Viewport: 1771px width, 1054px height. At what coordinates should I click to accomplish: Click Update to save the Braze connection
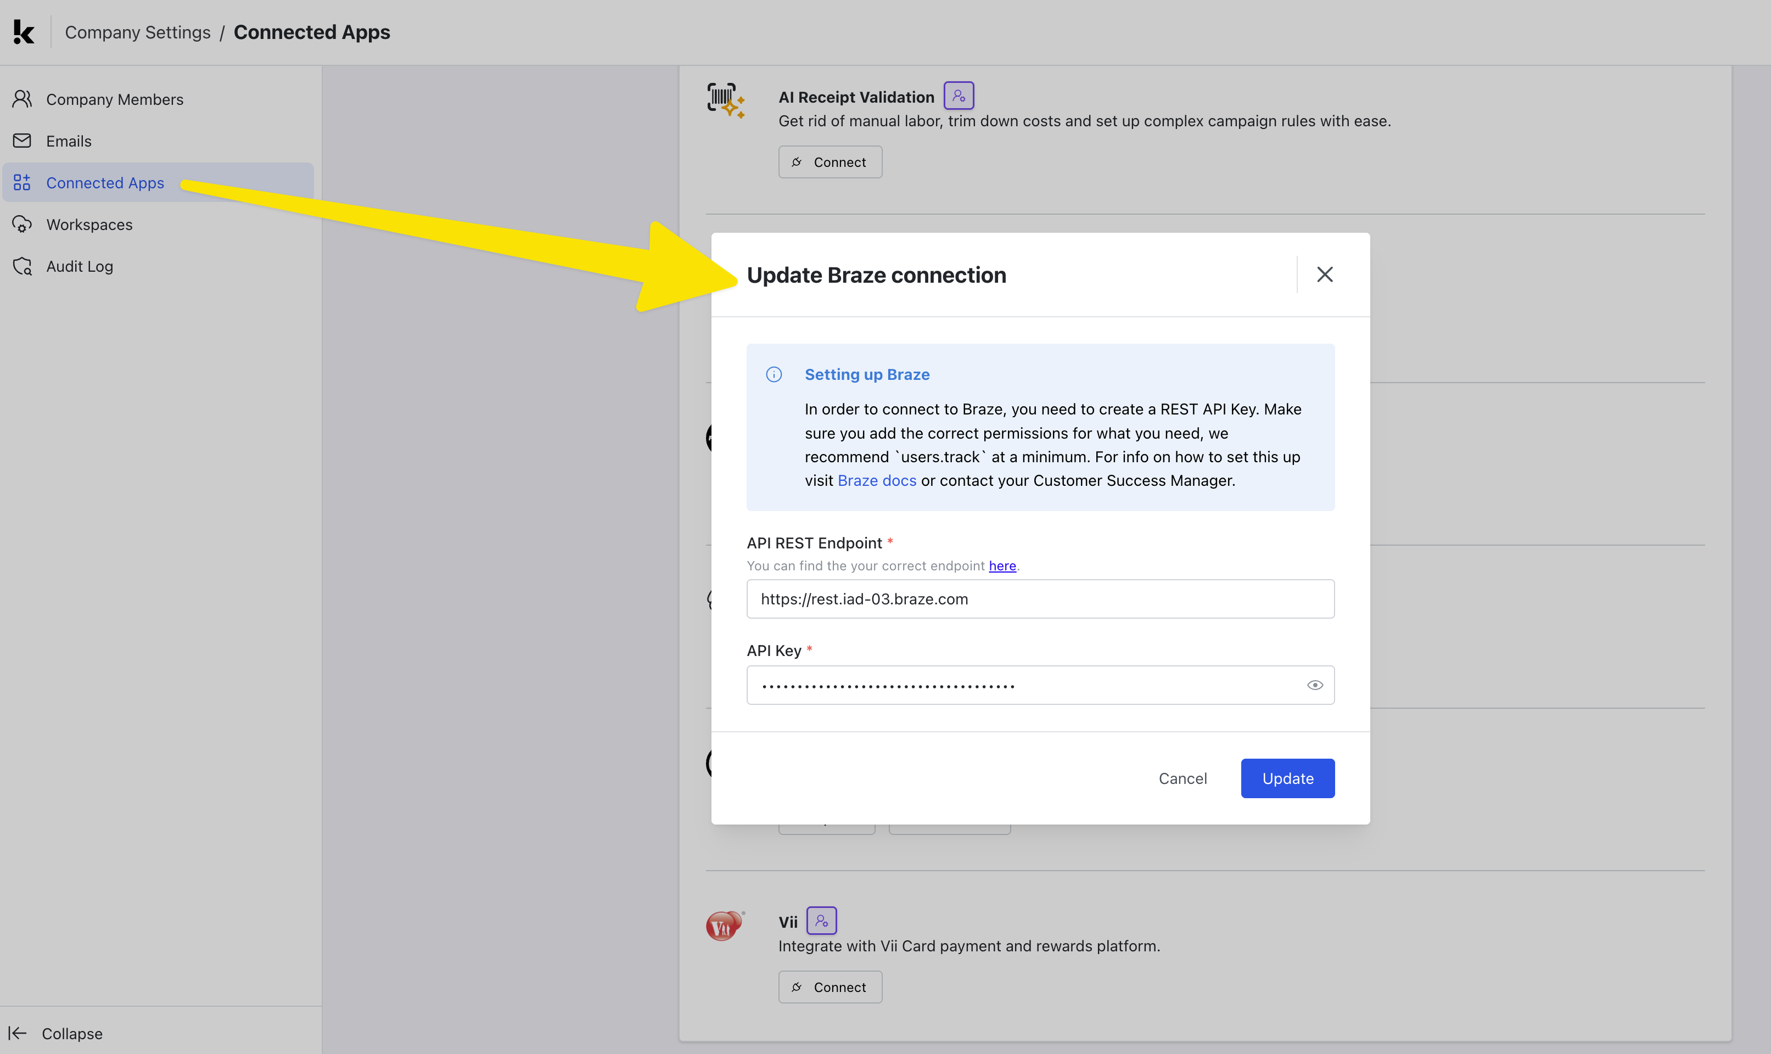pos(1287,778)
